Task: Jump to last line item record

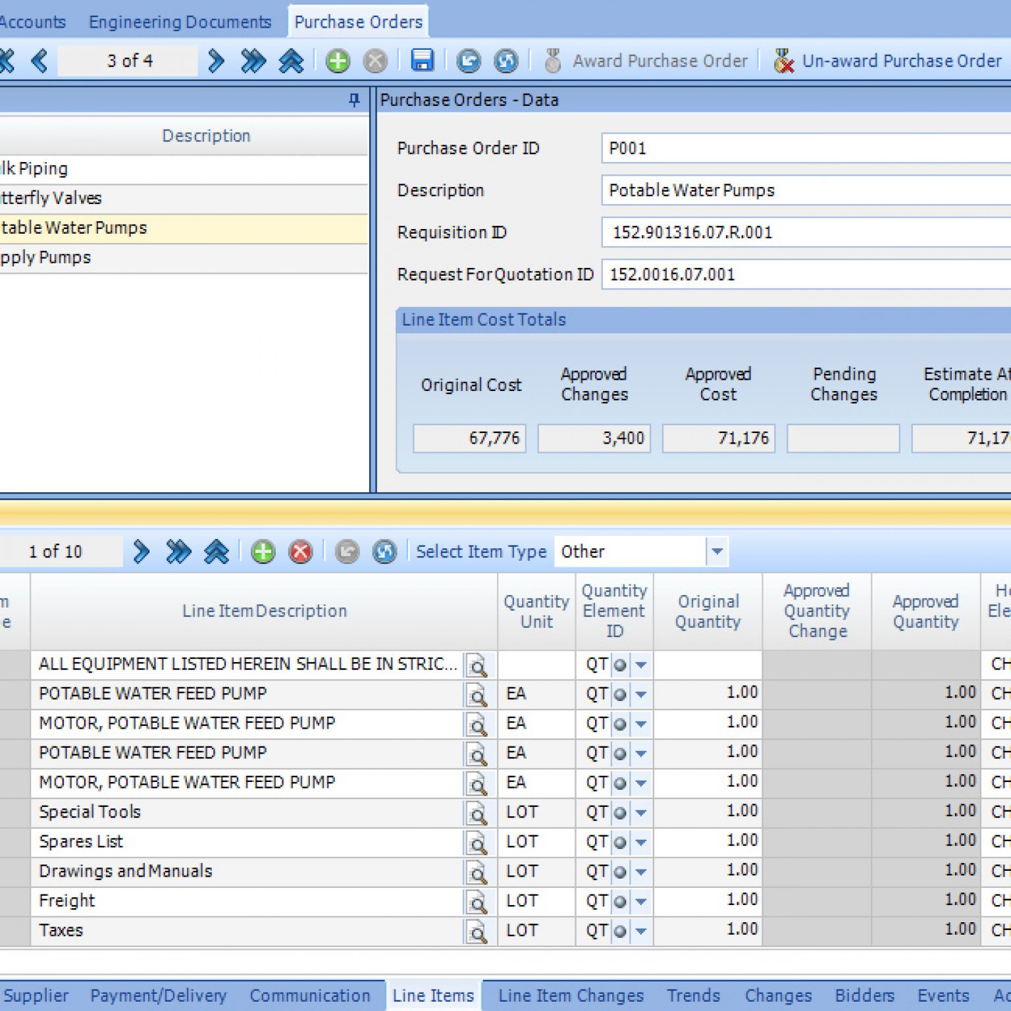Action: [178, 552]
